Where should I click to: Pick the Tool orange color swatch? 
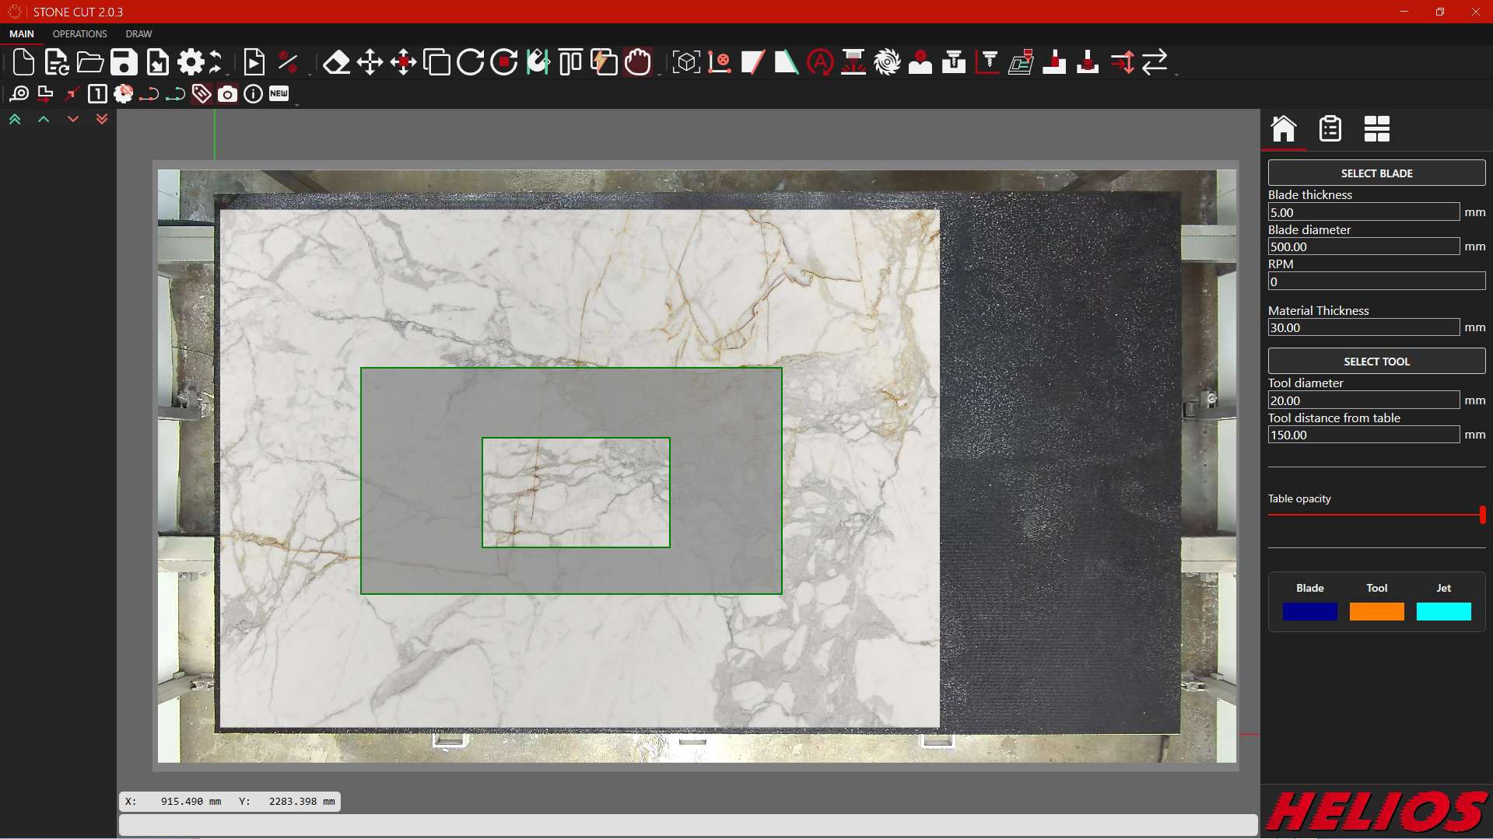pos(1376,611)
